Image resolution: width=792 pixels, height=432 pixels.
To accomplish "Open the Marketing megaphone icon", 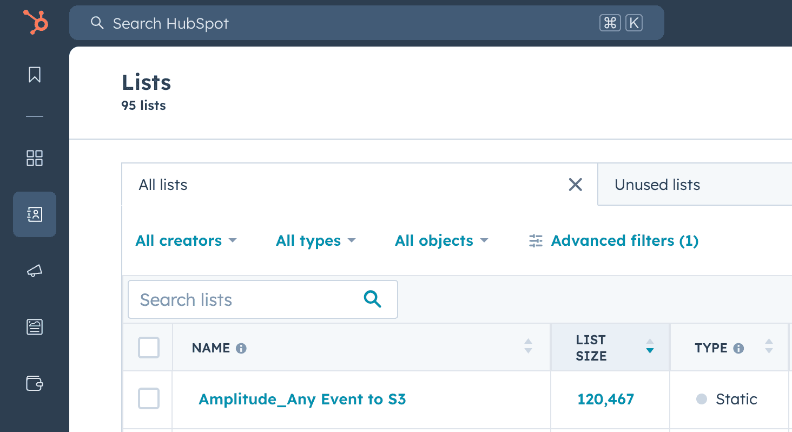I will pos(34,271).
